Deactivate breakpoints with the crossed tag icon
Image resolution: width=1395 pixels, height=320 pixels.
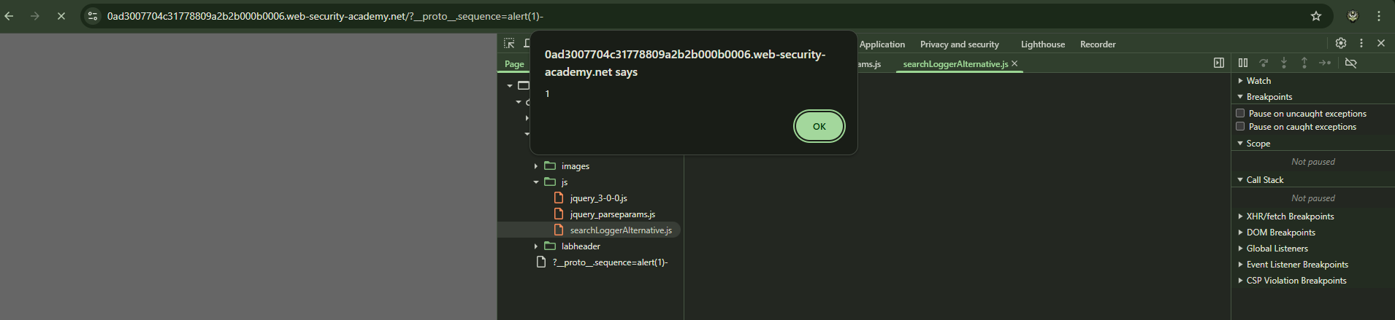[x=1351, y=63]
